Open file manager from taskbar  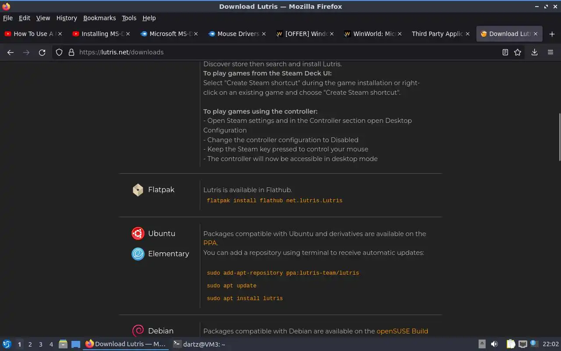63,344
